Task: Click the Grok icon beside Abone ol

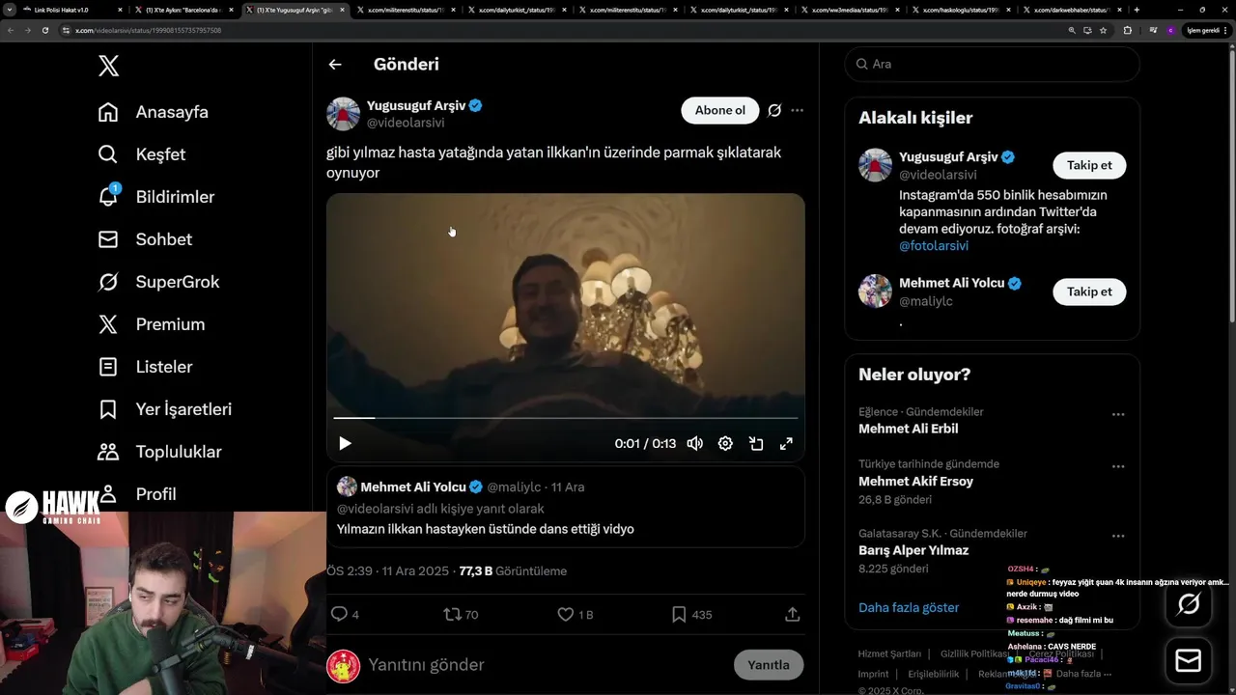Action: (774, 110)
